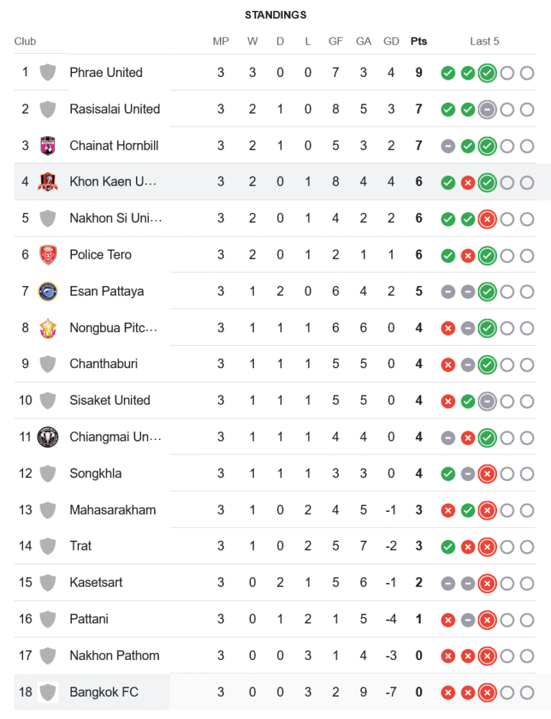551x719 pixels.
Task: Click the GD column header
Action: coord(391,41)
